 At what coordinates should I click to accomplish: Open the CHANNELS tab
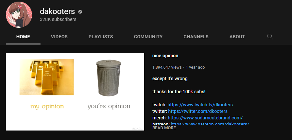(x=196, y=37)
